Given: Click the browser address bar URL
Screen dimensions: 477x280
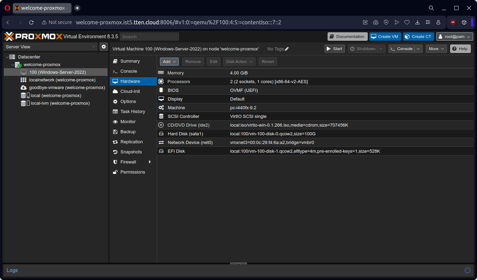Looking at the screenshot, I should point(178,22).
